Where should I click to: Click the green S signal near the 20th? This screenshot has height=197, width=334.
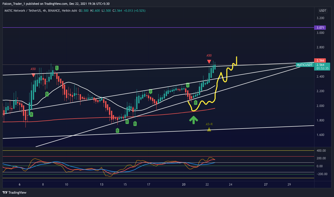coord(188,85)
